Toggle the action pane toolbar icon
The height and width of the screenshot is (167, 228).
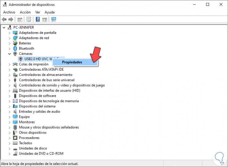pos(45,19)
